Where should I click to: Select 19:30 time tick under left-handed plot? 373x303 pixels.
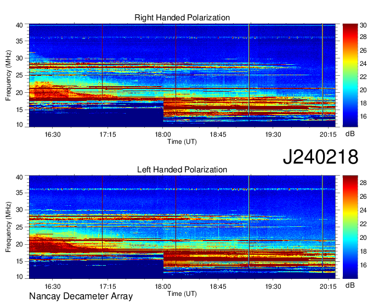(273, 287)
